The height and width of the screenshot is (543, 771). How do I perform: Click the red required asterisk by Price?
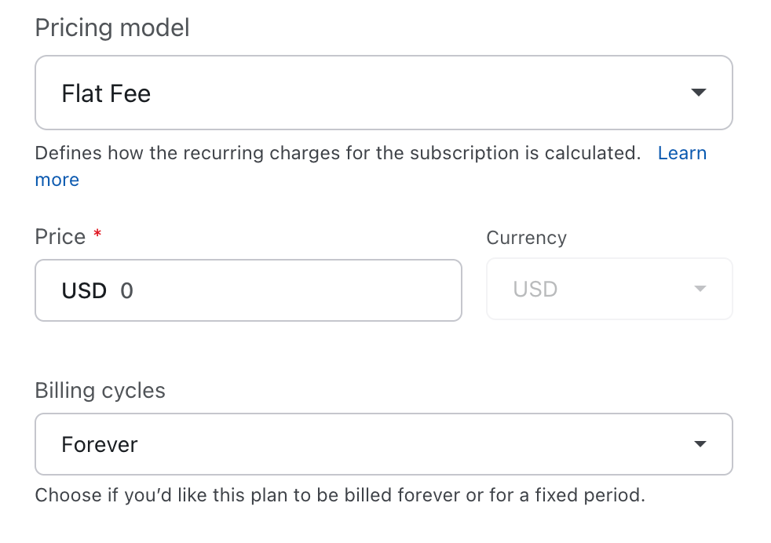click(x=97, y=235)
